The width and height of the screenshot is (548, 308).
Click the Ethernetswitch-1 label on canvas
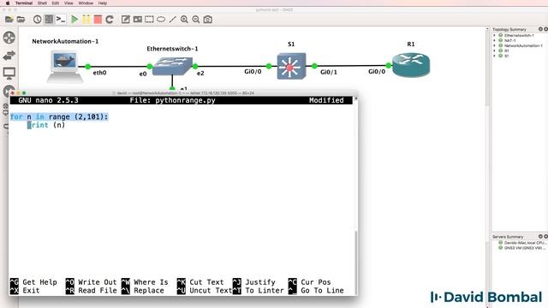pyautogui.click(x=172, y=49)
